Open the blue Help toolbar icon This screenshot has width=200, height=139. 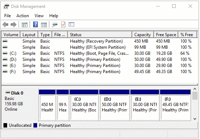click(x=36, y=24)
